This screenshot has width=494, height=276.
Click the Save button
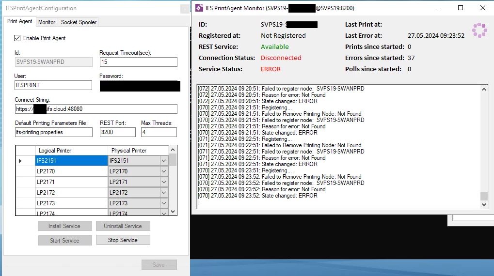click(159, 265)
